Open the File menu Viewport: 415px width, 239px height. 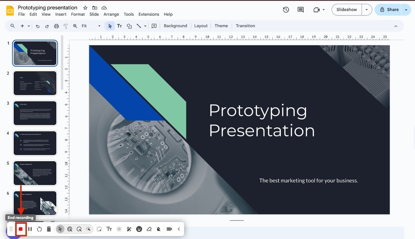click(x=21, y=14)
